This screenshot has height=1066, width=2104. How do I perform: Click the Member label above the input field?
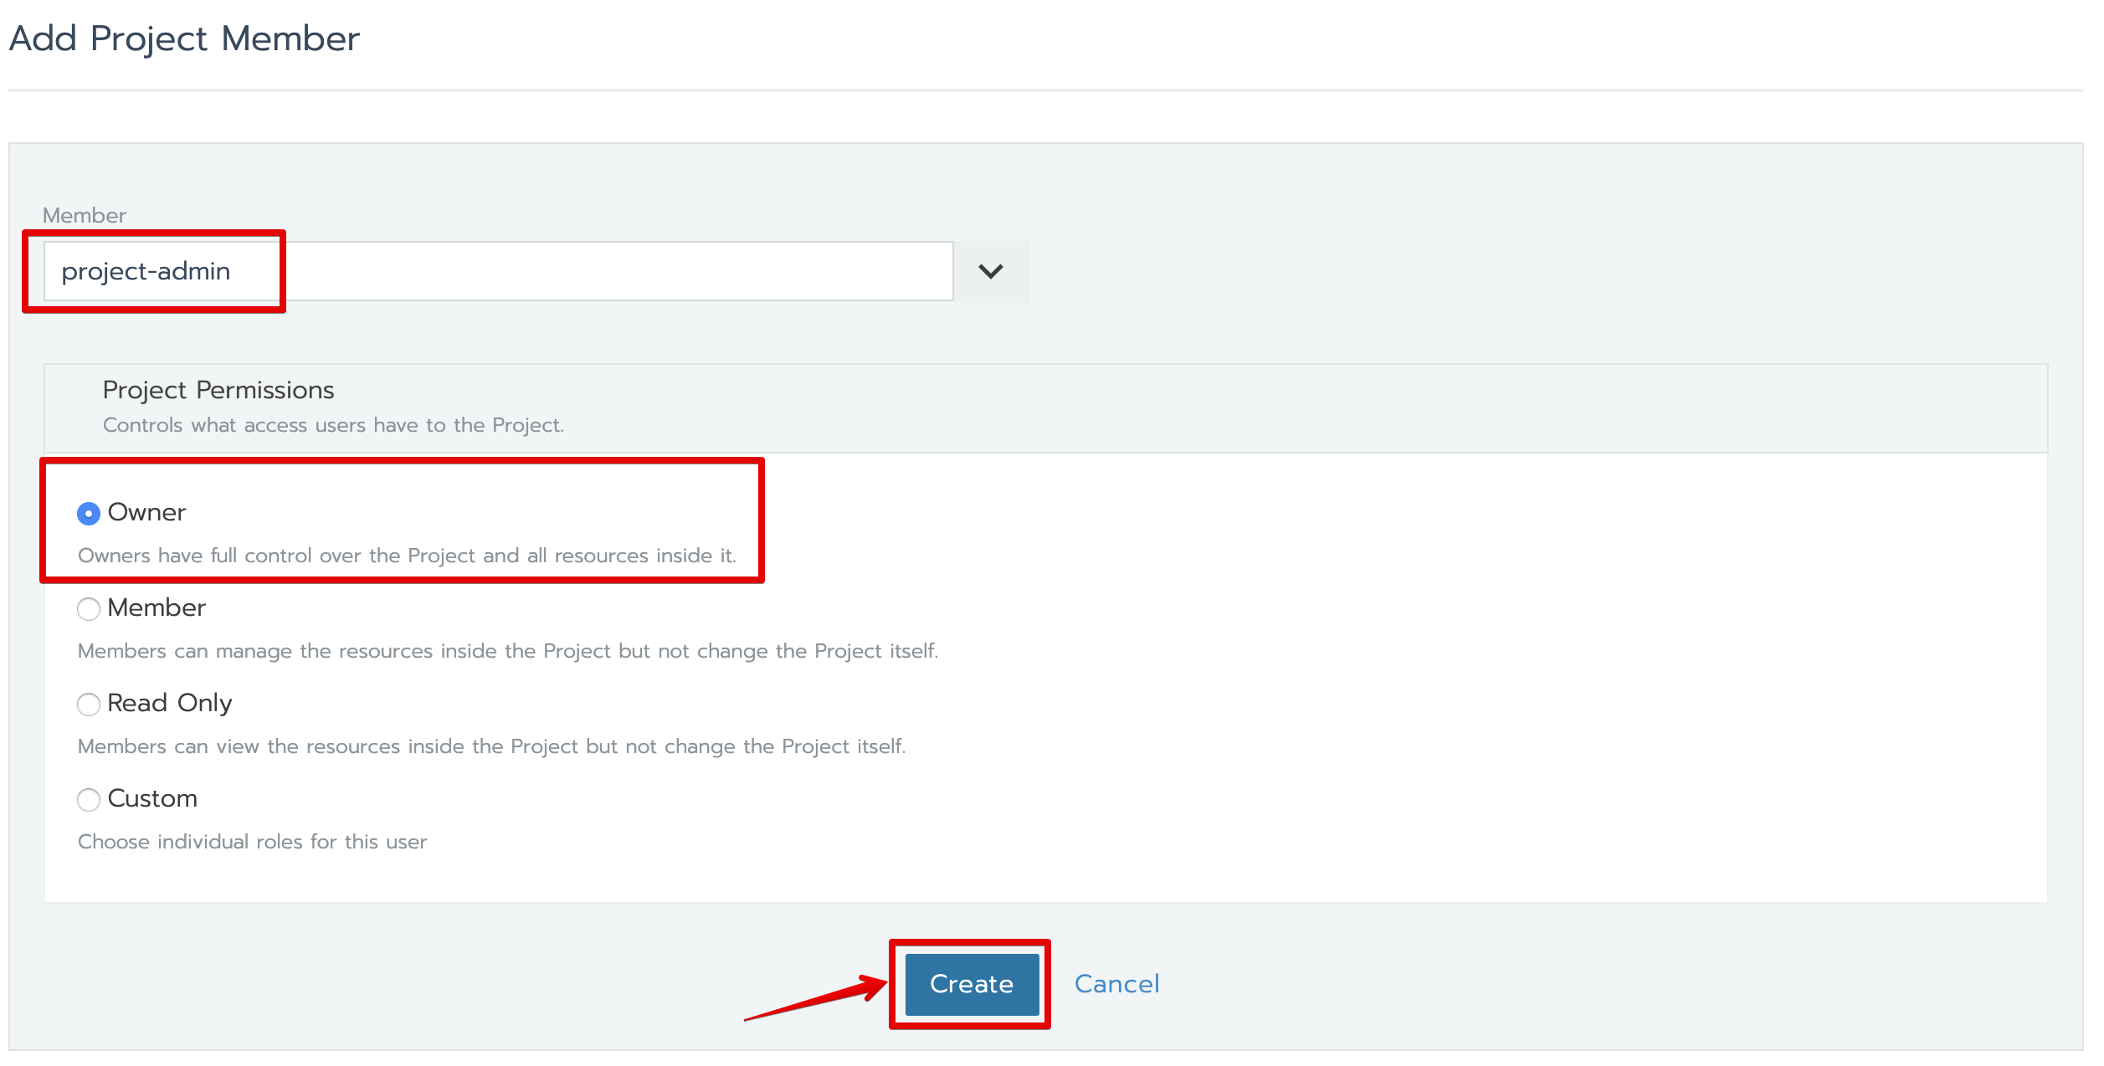(85, 215)
